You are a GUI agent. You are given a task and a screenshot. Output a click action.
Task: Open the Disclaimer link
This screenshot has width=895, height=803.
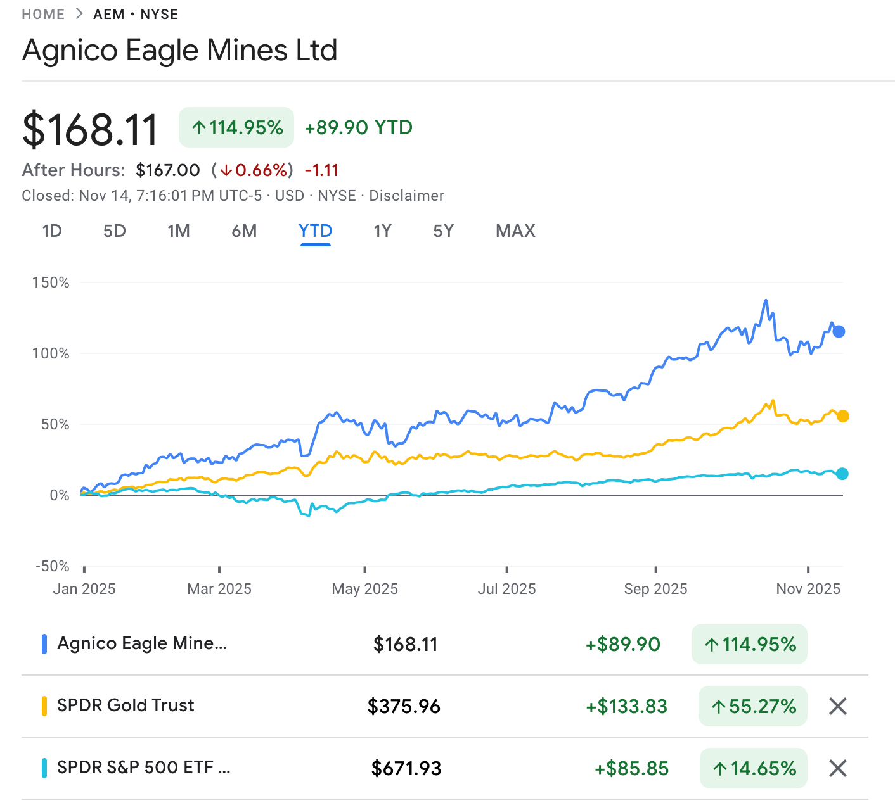(407, 196)
